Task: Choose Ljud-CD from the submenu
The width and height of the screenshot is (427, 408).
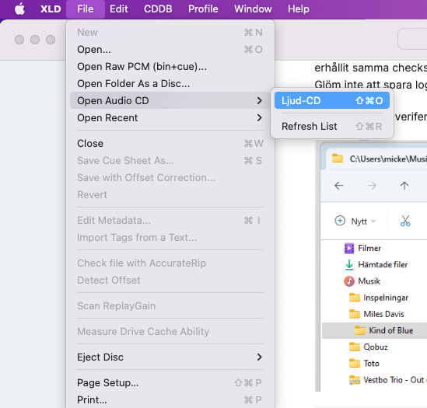Action: point(331,101)
